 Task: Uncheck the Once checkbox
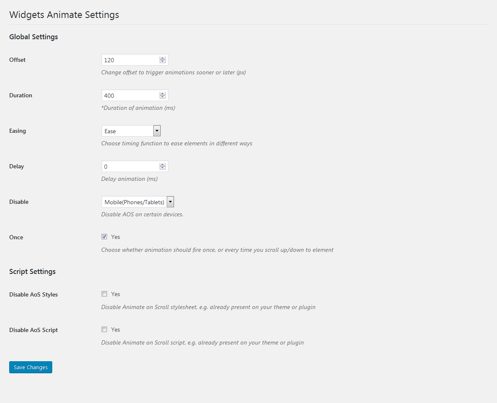point(104,237)
